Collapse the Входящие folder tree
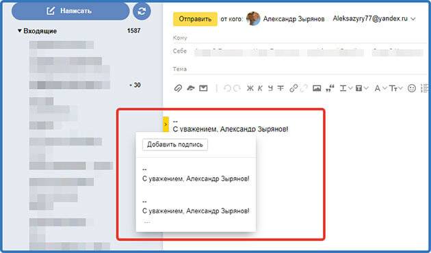This screenshot has height=253, width=431. (20, 31)
